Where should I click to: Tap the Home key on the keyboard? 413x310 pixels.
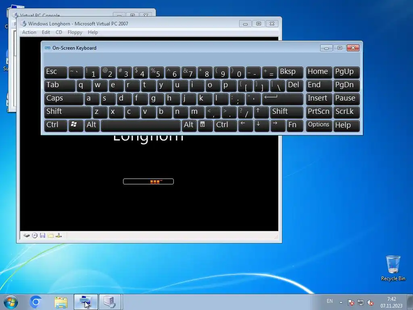pyautogui.click(x=319, y=73)
